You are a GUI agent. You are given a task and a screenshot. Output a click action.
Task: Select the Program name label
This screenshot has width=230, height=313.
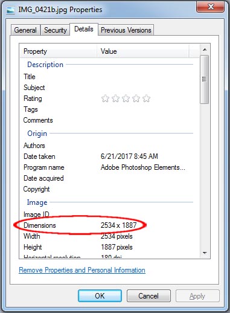[x=43, y=167]
